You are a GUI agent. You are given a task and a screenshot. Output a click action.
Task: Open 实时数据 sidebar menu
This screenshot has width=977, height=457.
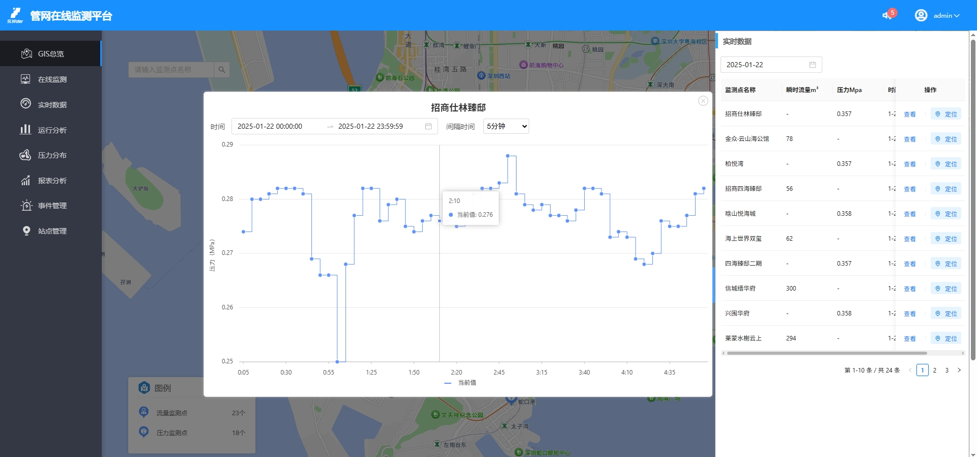50,104
